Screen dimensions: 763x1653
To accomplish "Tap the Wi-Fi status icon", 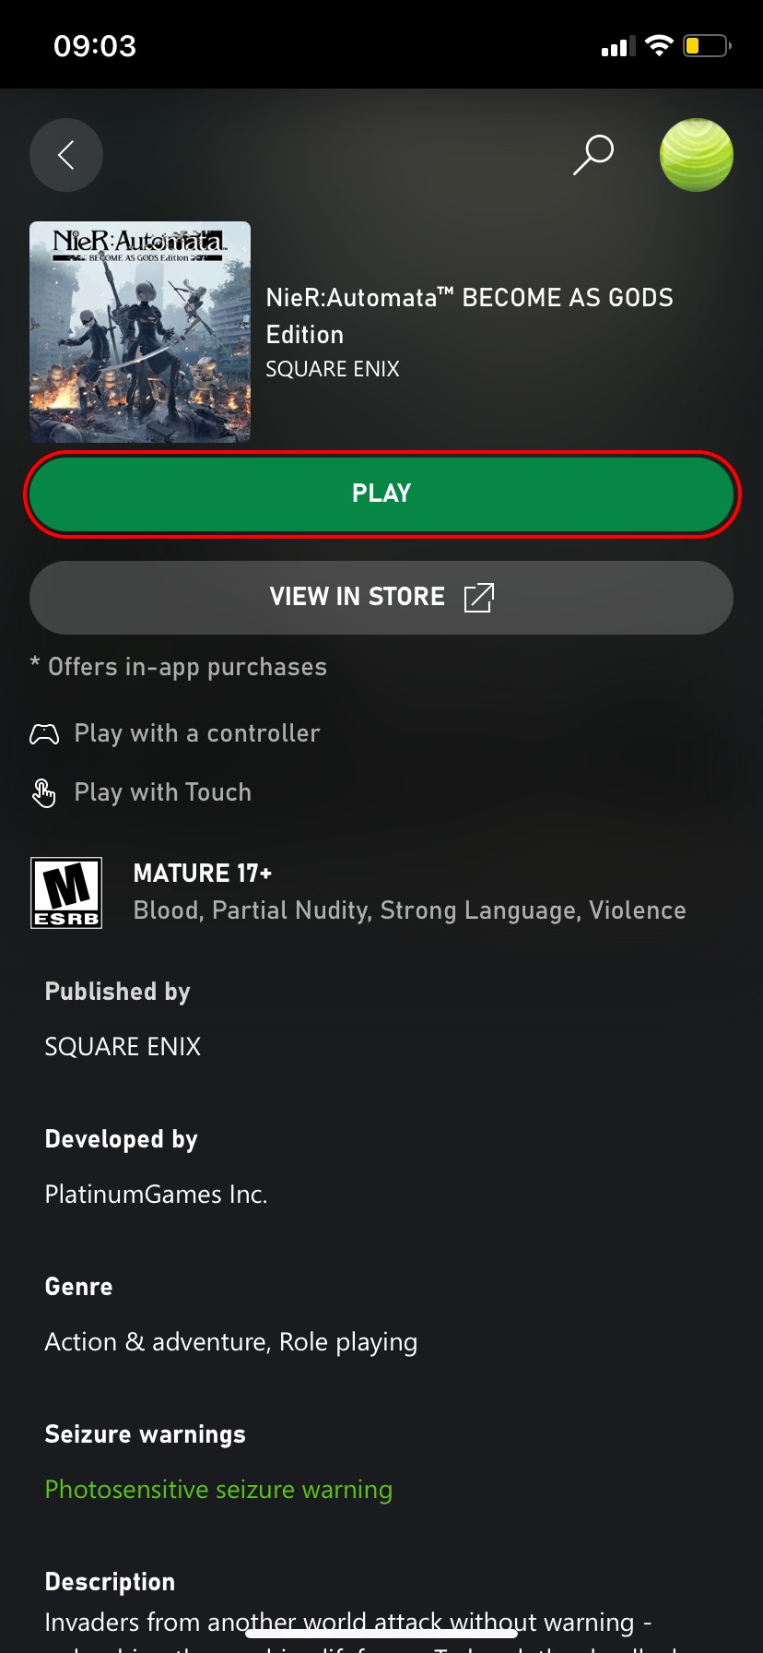I will click(659, 46).
